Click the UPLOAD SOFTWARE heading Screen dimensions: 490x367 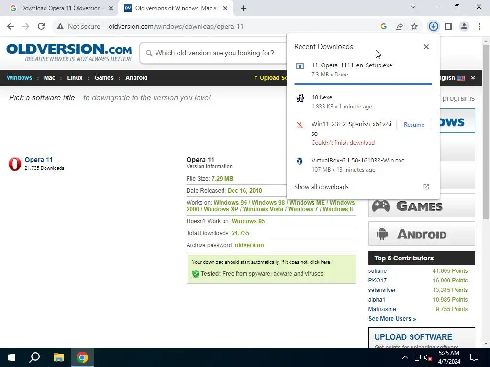tap(413, 337)
